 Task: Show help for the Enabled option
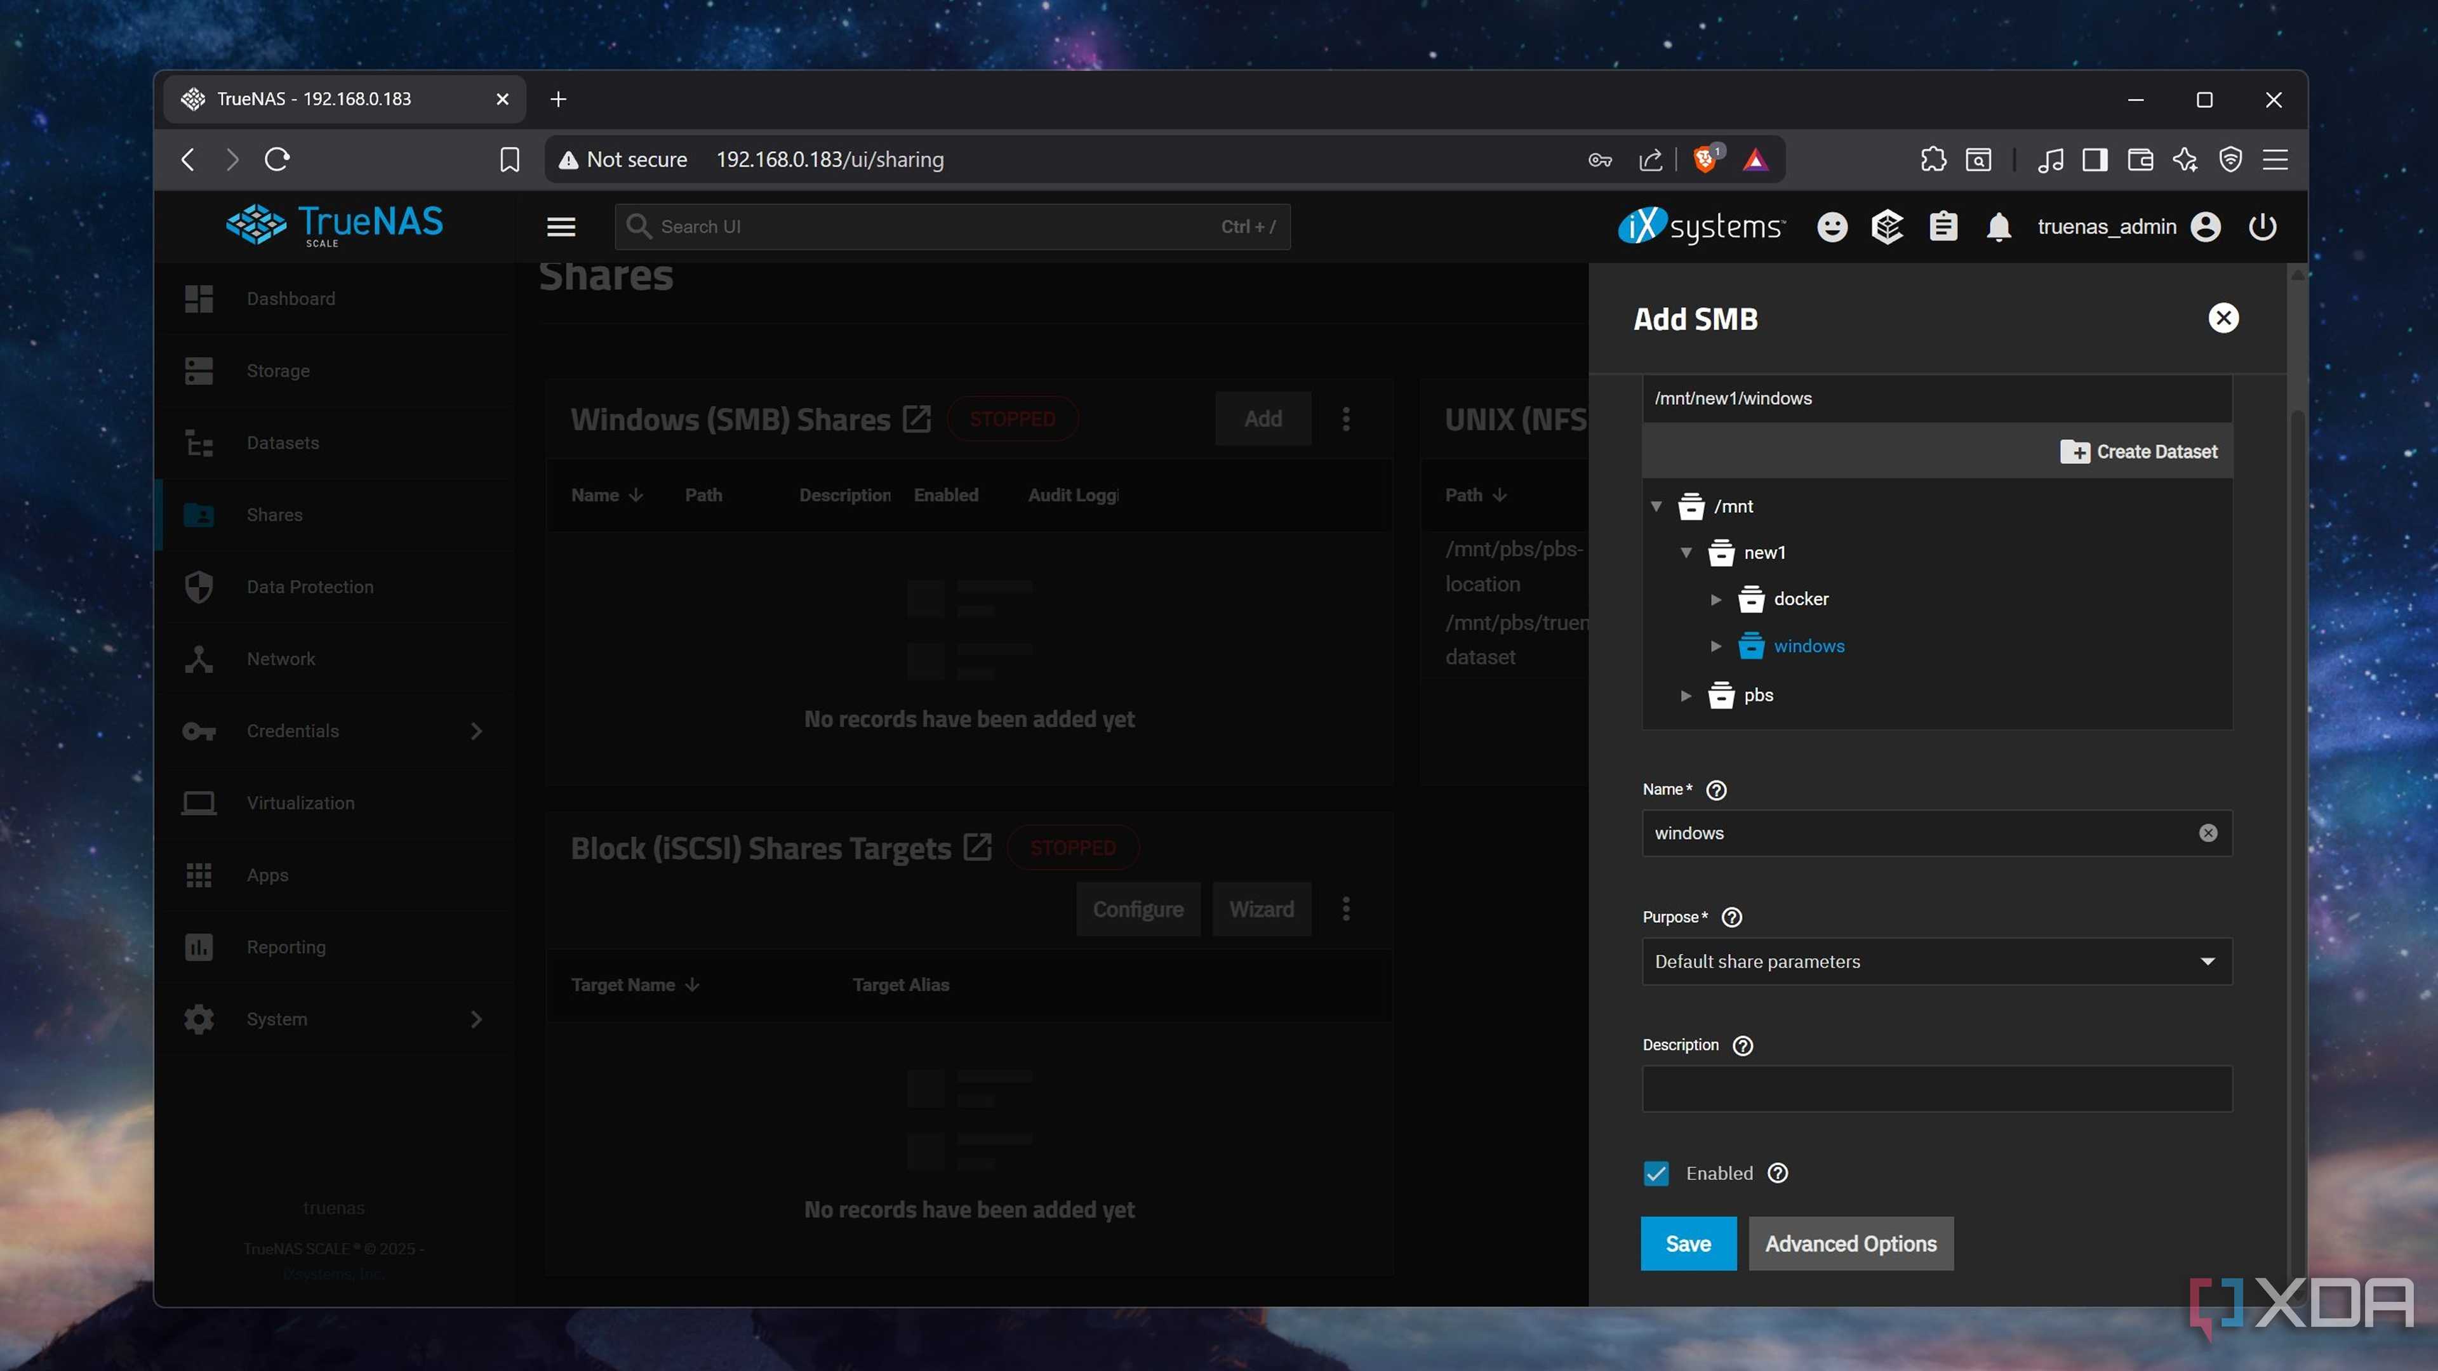coord(1778,1173)
